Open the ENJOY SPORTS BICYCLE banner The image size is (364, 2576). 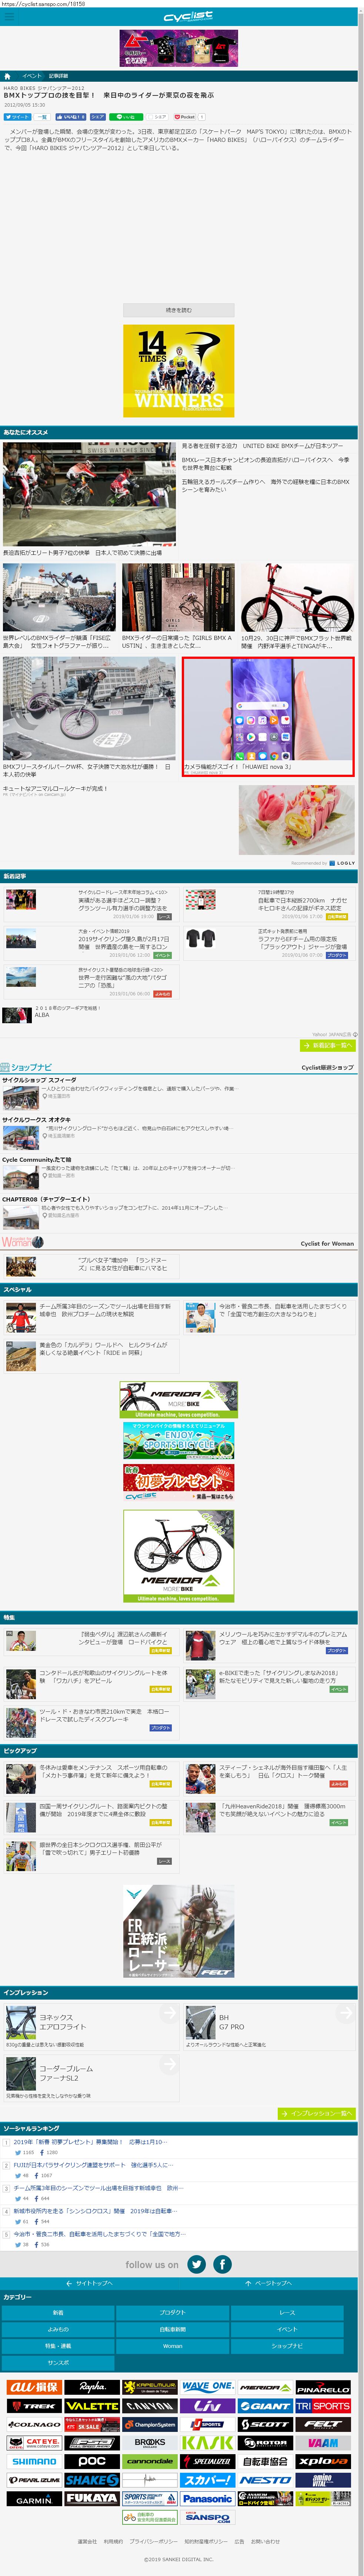pyautogui.click(x=178, y=1441)
